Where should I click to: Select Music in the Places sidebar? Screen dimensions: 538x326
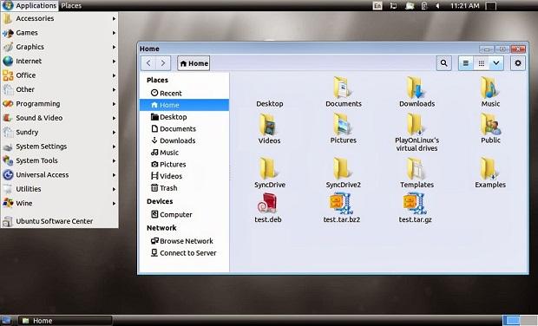(x=184, y=153)
